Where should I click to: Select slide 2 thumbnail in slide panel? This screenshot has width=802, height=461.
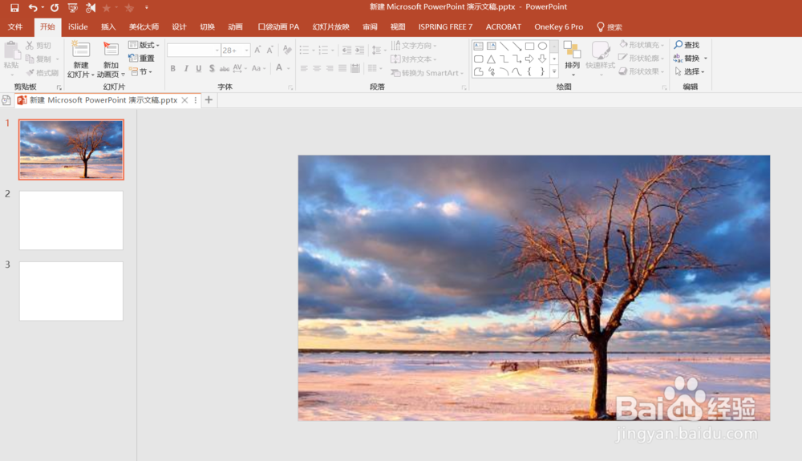point(71,220)
